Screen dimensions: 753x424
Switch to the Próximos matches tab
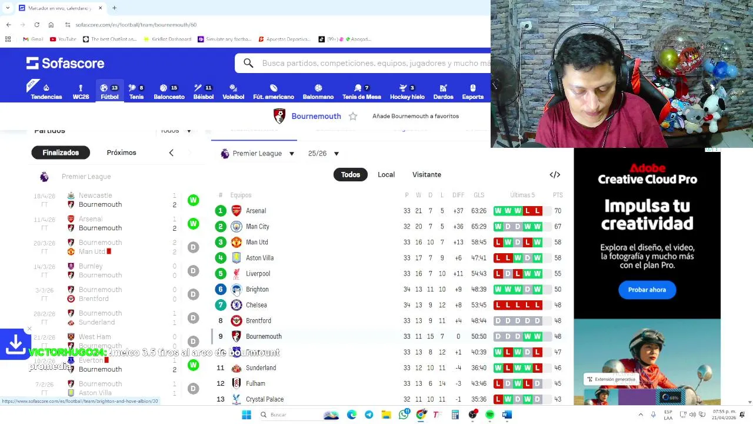tap(122, 153)
